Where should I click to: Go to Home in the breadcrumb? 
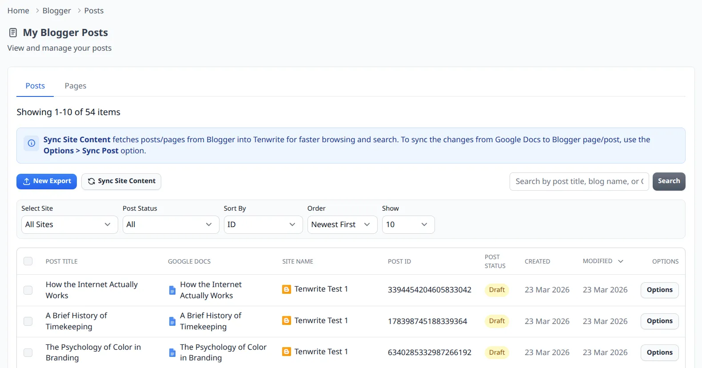(18, 11)
